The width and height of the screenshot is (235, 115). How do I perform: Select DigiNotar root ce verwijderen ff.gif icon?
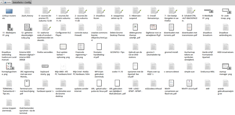[x=153, y=27]
